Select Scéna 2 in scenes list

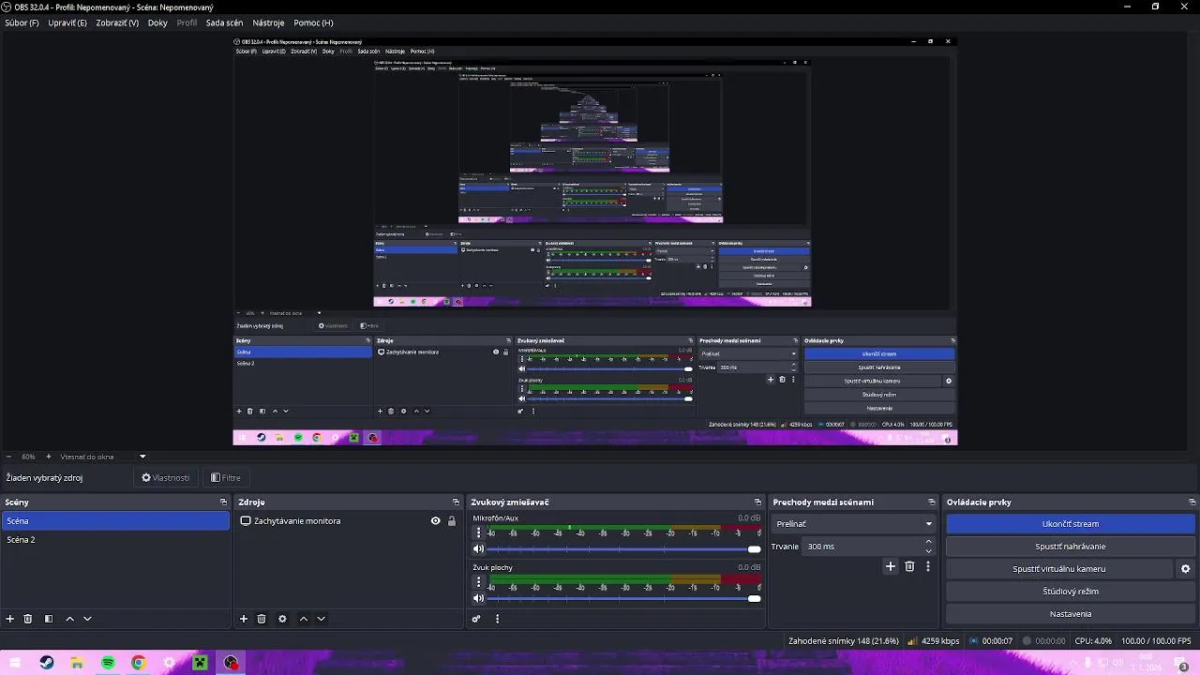pos(114,540)
